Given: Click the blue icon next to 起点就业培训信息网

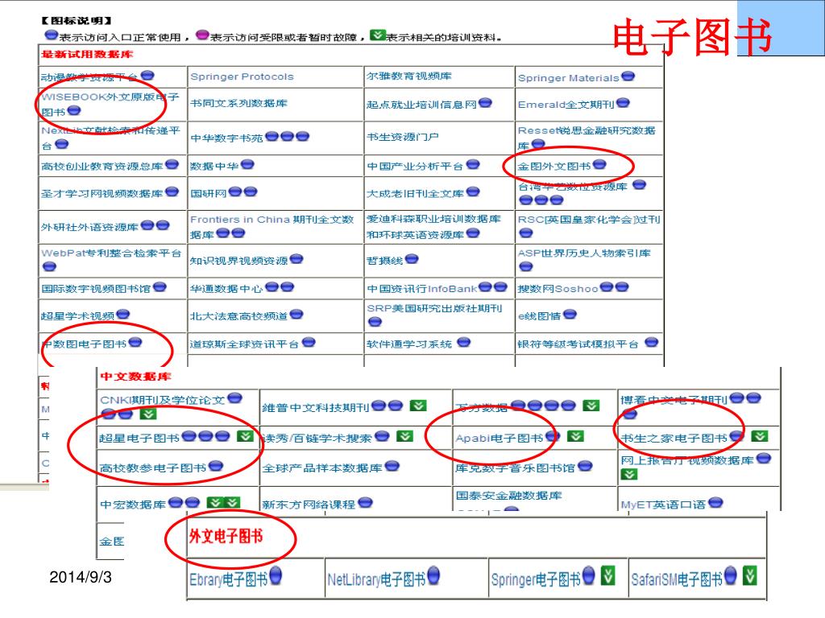Looking at the screenshot, I should click(485, 103).
